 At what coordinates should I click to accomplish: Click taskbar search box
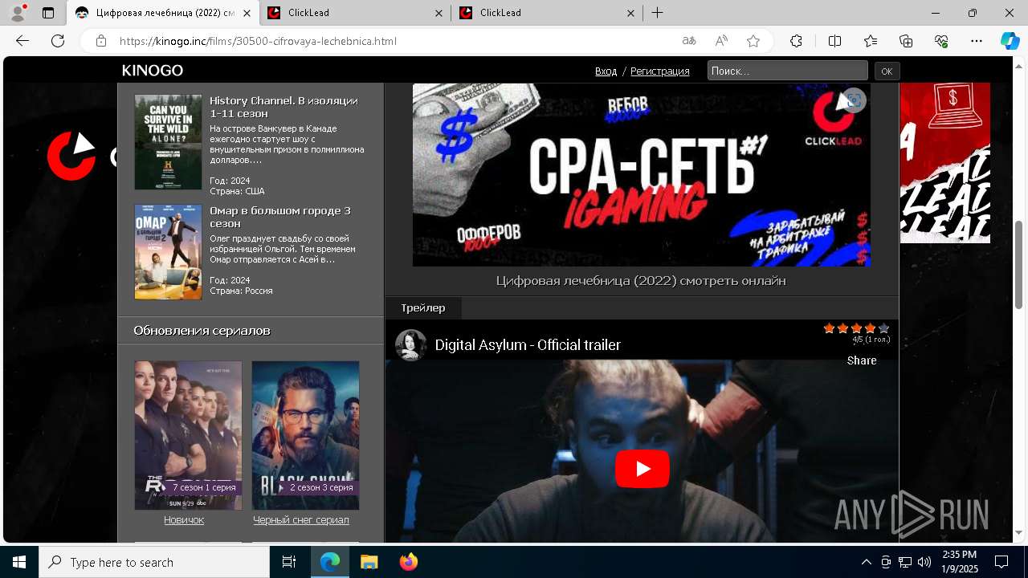[x=154, y=562]
